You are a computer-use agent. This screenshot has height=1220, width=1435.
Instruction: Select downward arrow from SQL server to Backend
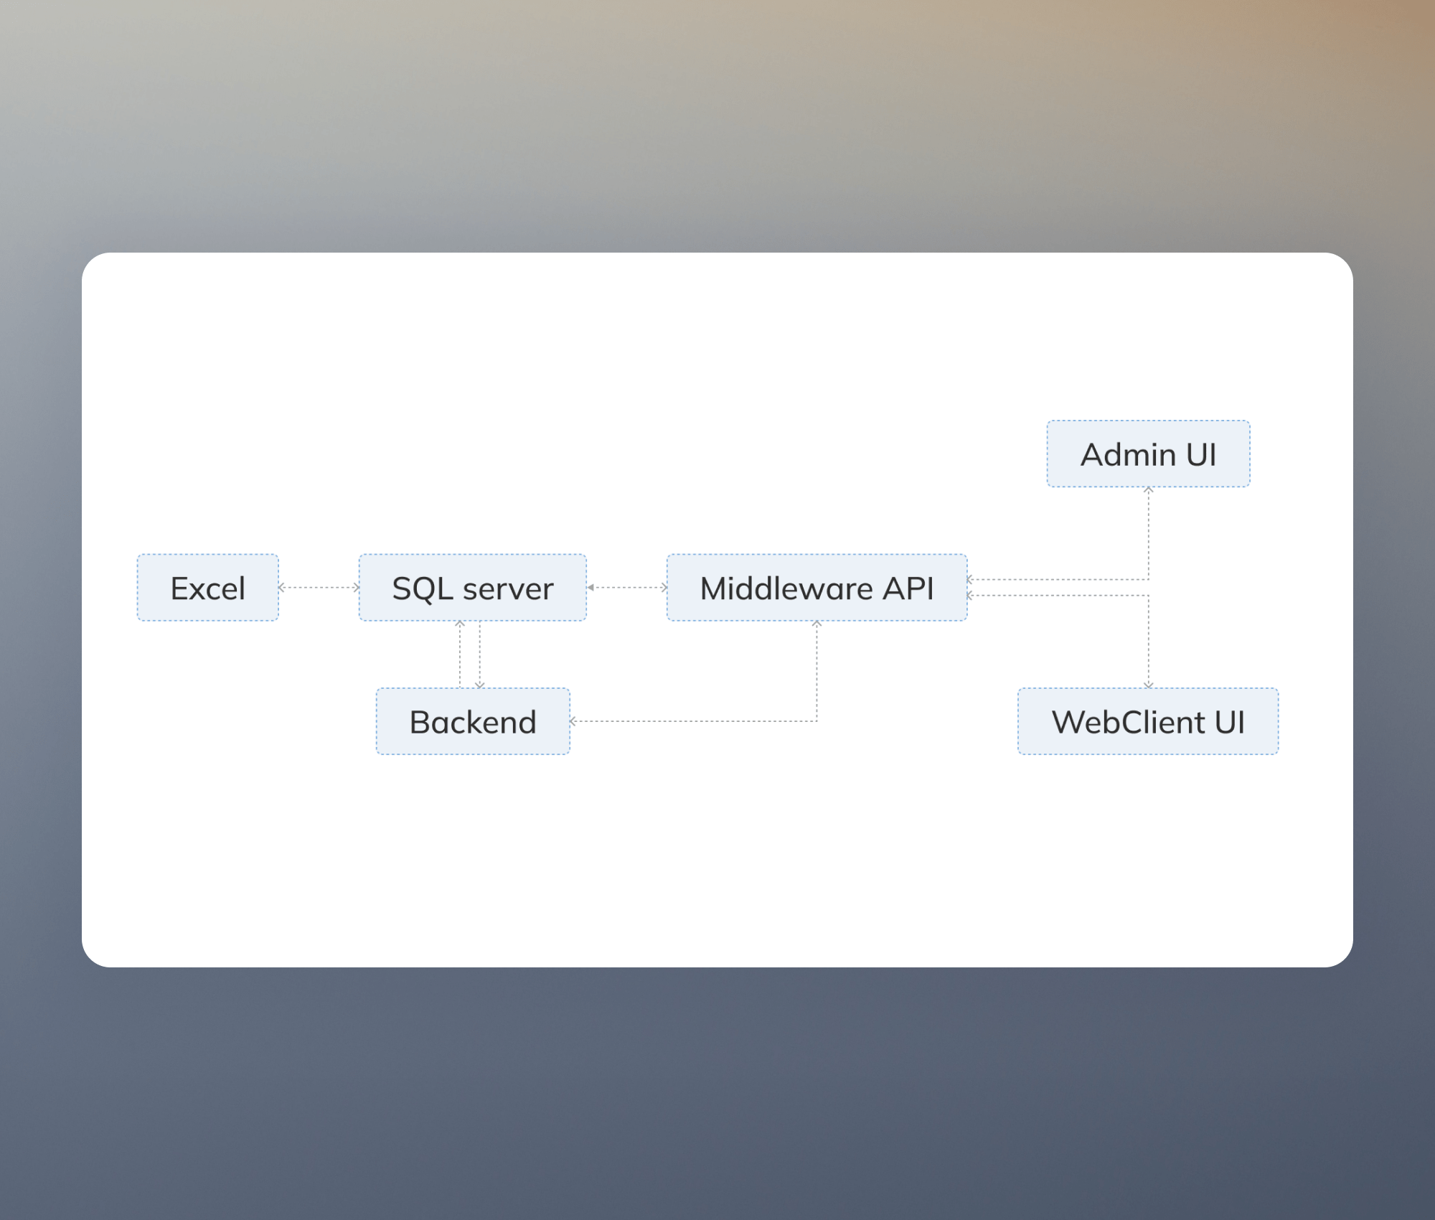pyautogui.click(x=479, y=654)
